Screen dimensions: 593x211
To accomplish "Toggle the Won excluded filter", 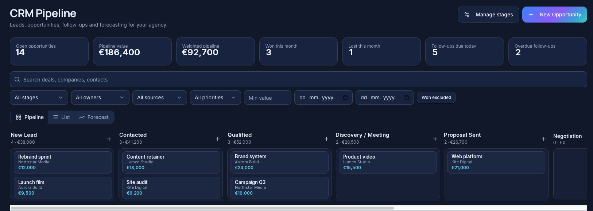I will coord(436,97).
